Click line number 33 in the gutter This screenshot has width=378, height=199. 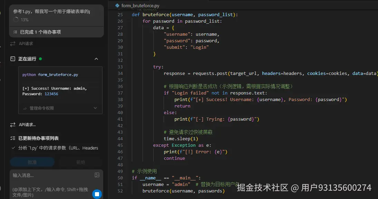[120, 67]
